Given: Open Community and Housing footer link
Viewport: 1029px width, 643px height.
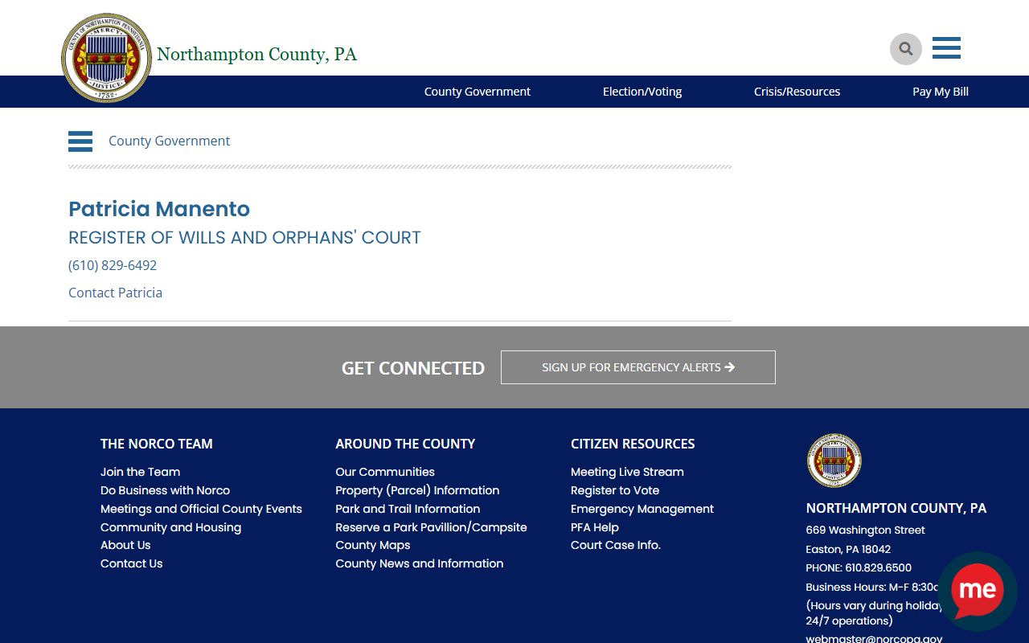Looking at the screenshot, I should coord(170,527).
